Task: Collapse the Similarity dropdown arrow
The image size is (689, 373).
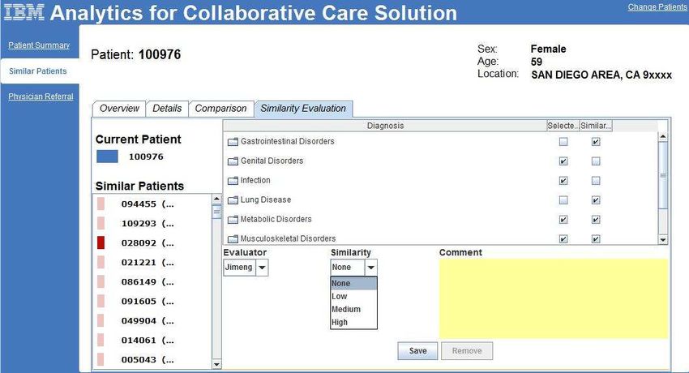Action: (371, 267)
